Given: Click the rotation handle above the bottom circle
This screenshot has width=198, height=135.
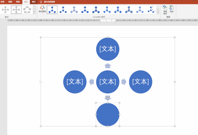Looking at the screenshot, I should [x=108, y=98].
